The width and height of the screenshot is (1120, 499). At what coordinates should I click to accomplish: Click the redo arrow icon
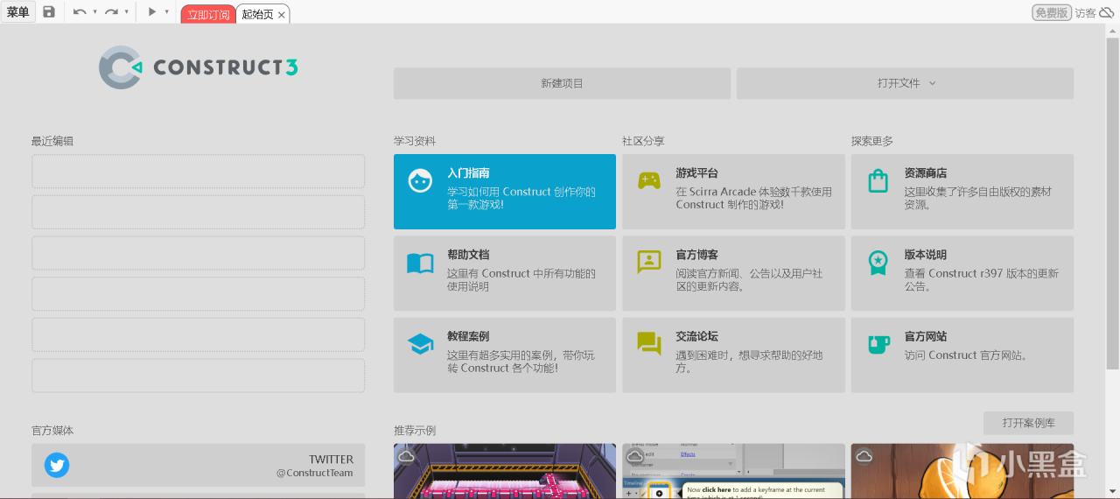pos(111,12)
